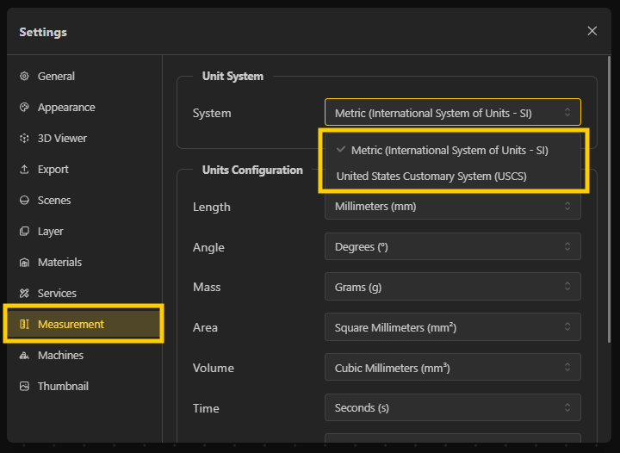Image resolution: width=620 pixels, height=453 pixels.
Task: Click the General gear icon in sidebar
Action: (x=24, y=77)
